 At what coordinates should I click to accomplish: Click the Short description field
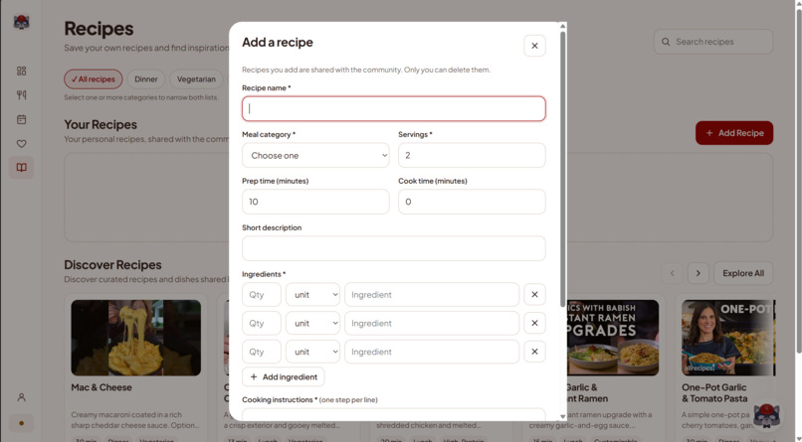tap(393, 248)
